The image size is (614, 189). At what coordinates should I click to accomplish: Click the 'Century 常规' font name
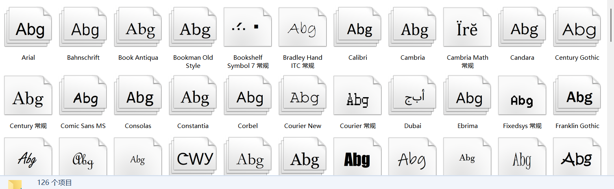pos(28,126)
